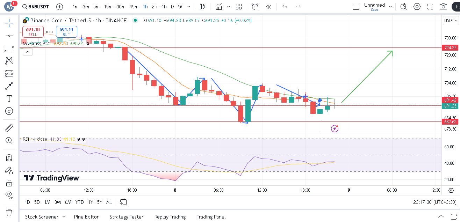Select the brush drawing tool

tap(9, 86)
